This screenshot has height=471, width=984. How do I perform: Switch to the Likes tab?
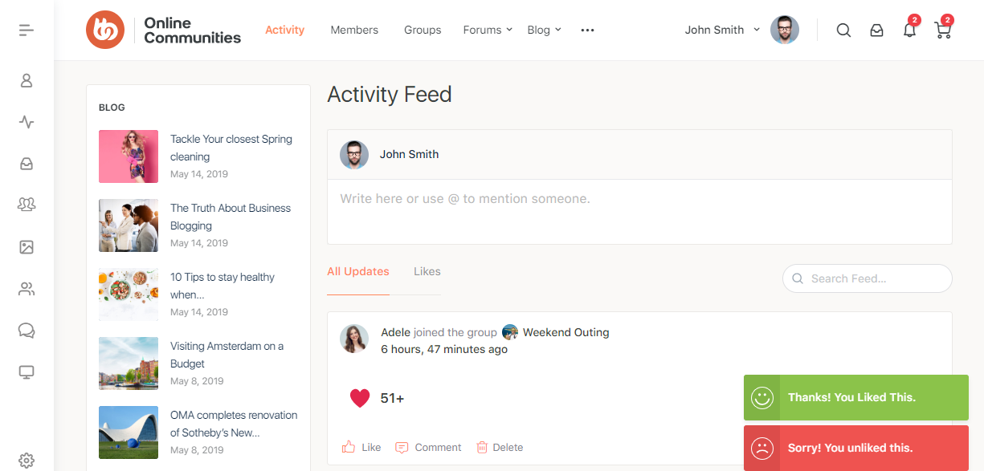(427, 271)
